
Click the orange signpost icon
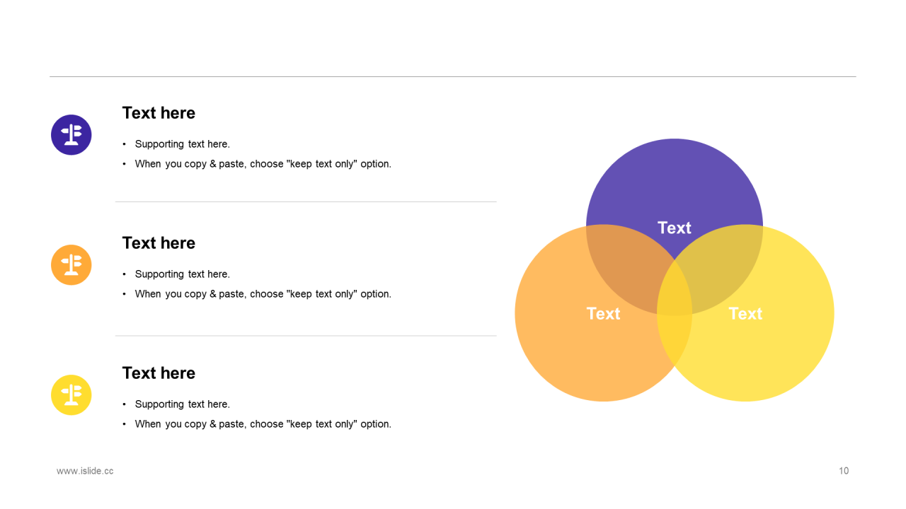pyautogui.click(x=71, y=265)
